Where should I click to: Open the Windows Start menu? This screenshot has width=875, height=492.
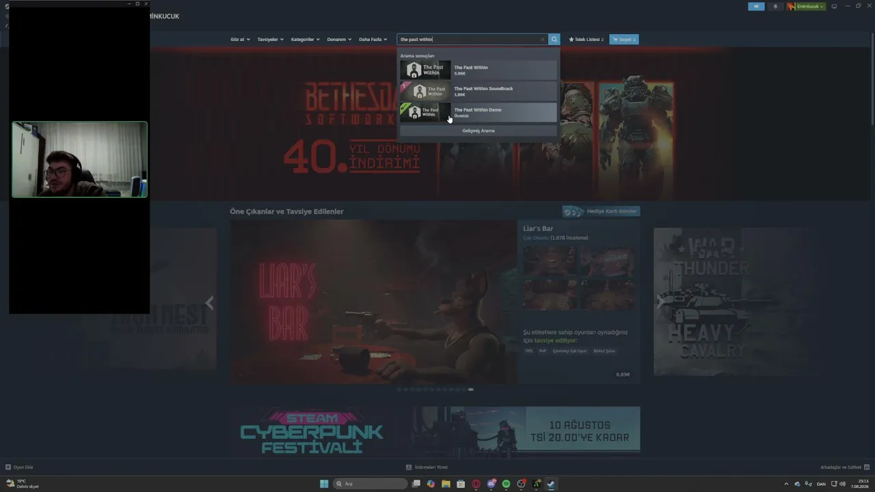pyautogui.click(x=324, y=484)
